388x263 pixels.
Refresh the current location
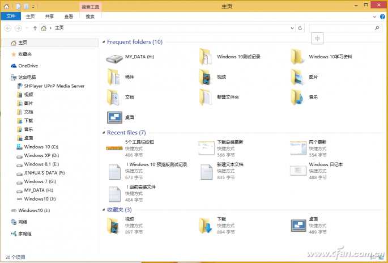coord(300,28)
